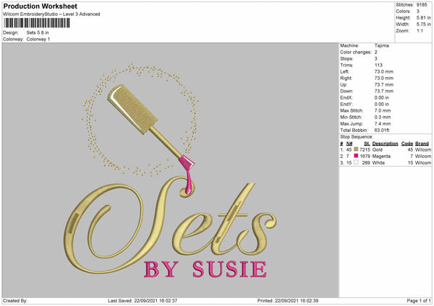This screenshot has height=306, width=434.
Task: Click the Magenta row stitch count '1679'
Action: [x=365, y=157]
